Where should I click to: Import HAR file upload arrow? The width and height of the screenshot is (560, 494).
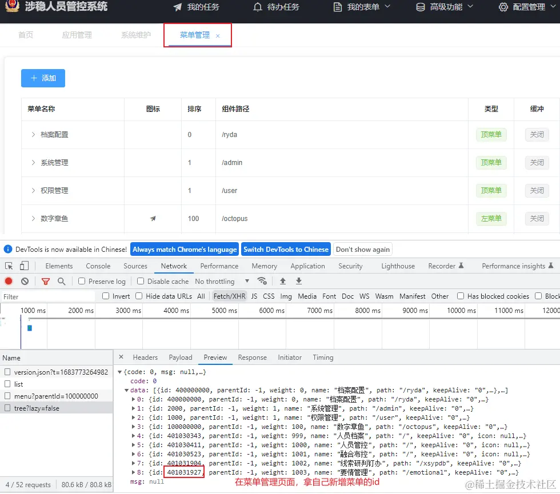pos(282,281)
